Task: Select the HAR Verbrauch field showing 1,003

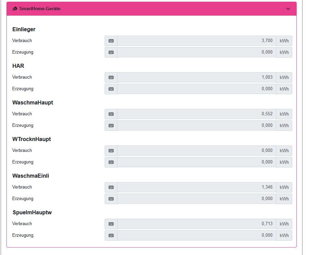Action: pyautogui.click(x=196, y=77)
